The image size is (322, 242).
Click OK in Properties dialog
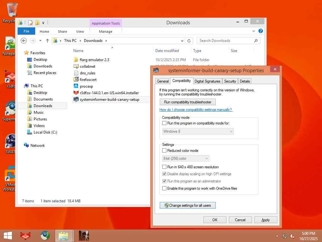click(x=215, y=220)
